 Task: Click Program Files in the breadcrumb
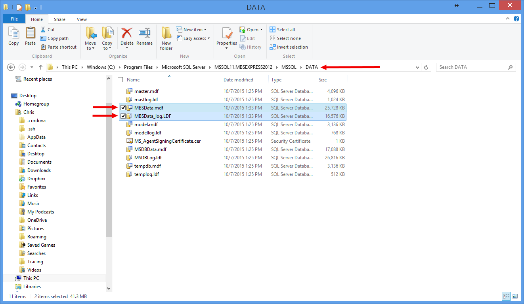click(x=138, y=67)
